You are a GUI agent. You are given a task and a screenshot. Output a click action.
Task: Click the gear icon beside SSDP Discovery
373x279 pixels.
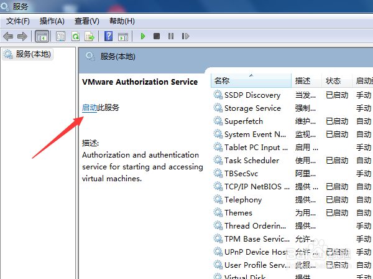(218, 95)
